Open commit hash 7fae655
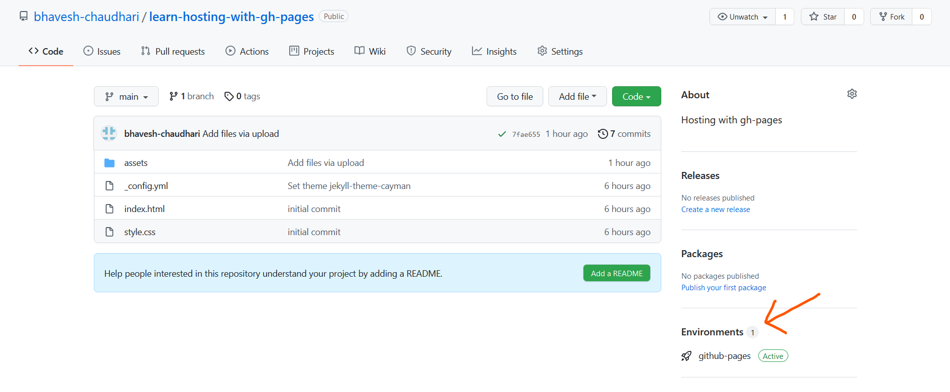Viewport: 950px width, 392px height. pyautogui.click(x=526, y=134)
